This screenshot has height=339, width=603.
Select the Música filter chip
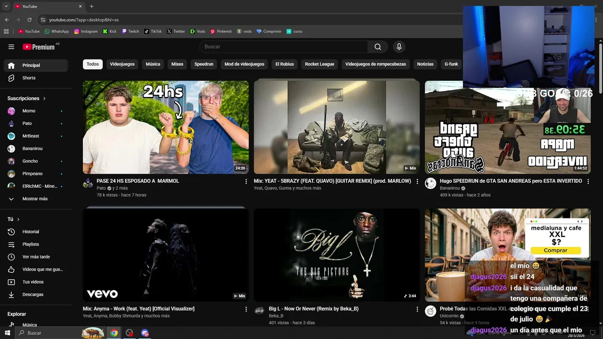(x=153, y=64)
